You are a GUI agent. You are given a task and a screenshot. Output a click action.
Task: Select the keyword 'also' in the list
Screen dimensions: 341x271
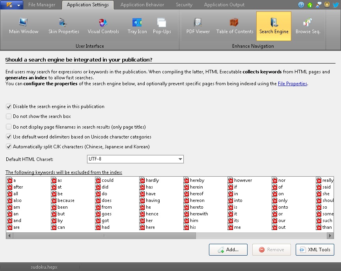tap(17, 200)
